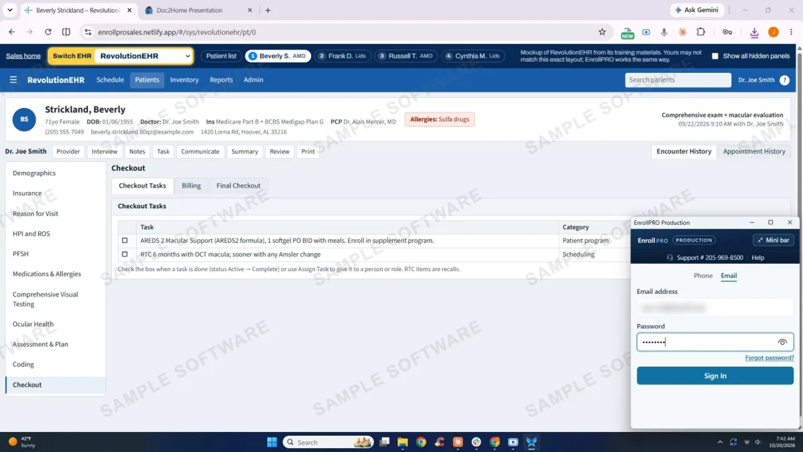Click the Ask Gemini button
803x452 pixels.
tap(697, 10)
